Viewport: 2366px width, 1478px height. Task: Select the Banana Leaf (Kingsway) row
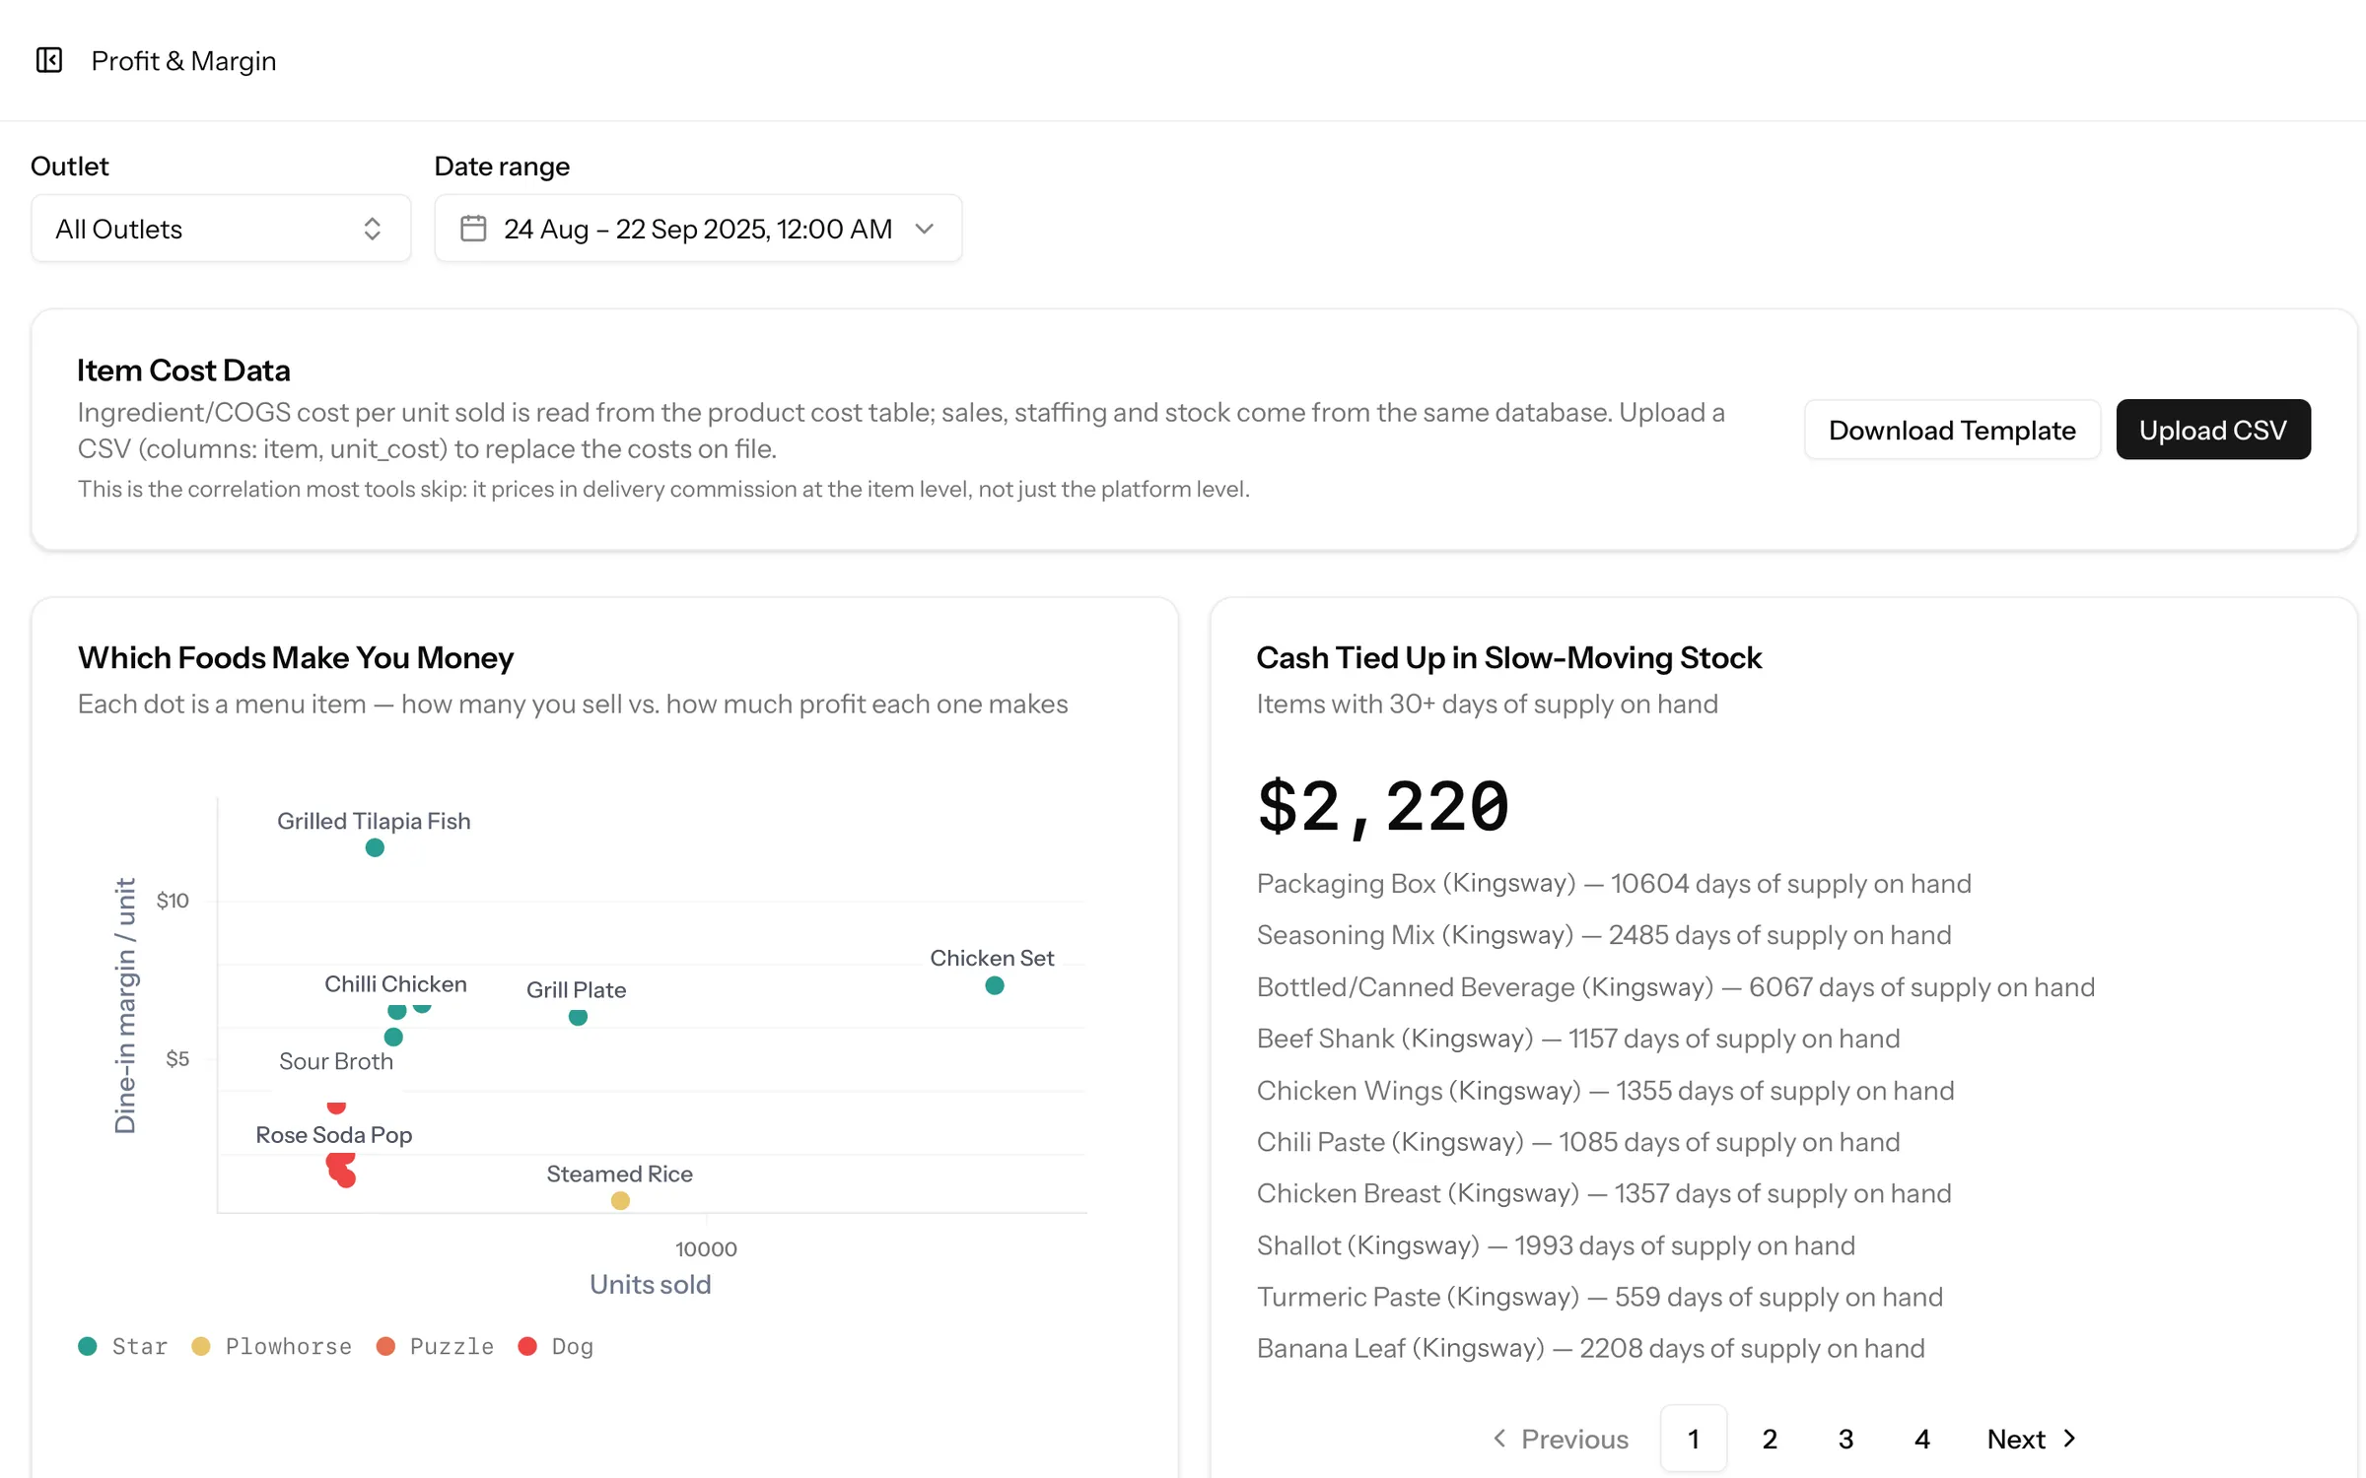click(1590, 1347)
